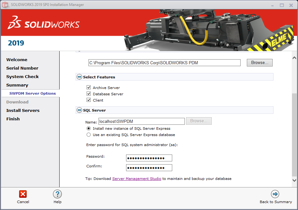The height and width of the screenshot is (210, 298).
Task: Click the Installation Manager icon in title bar
Action: pyautogui.click(x=5, y=5)
